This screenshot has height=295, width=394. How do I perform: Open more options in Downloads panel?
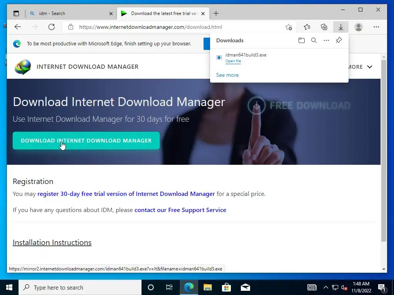(326, 40)
